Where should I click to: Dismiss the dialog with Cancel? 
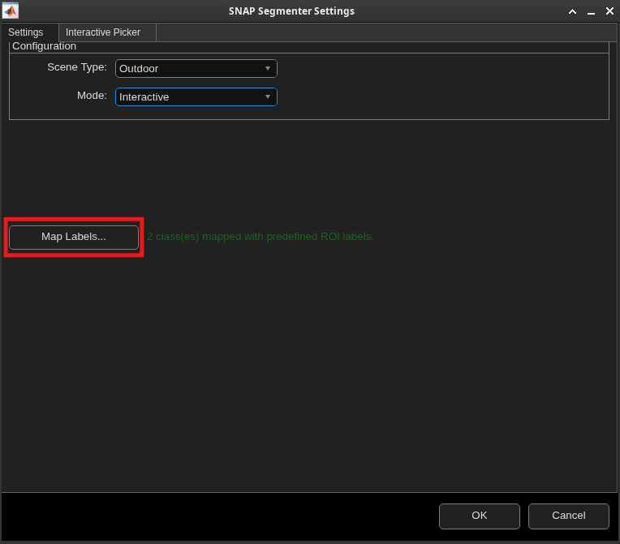pyautogui.click(x=569, y=516)
